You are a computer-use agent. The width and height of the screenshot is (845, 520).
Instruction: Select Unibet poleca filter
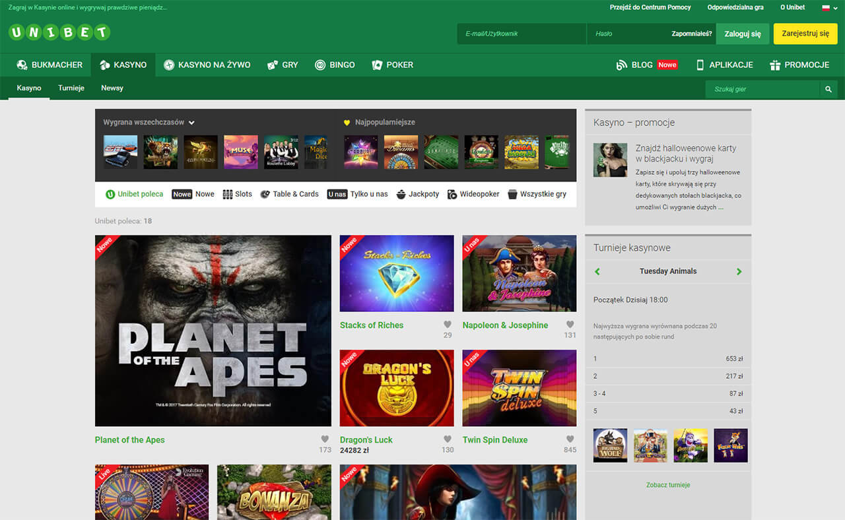click(x=134, y=194)
